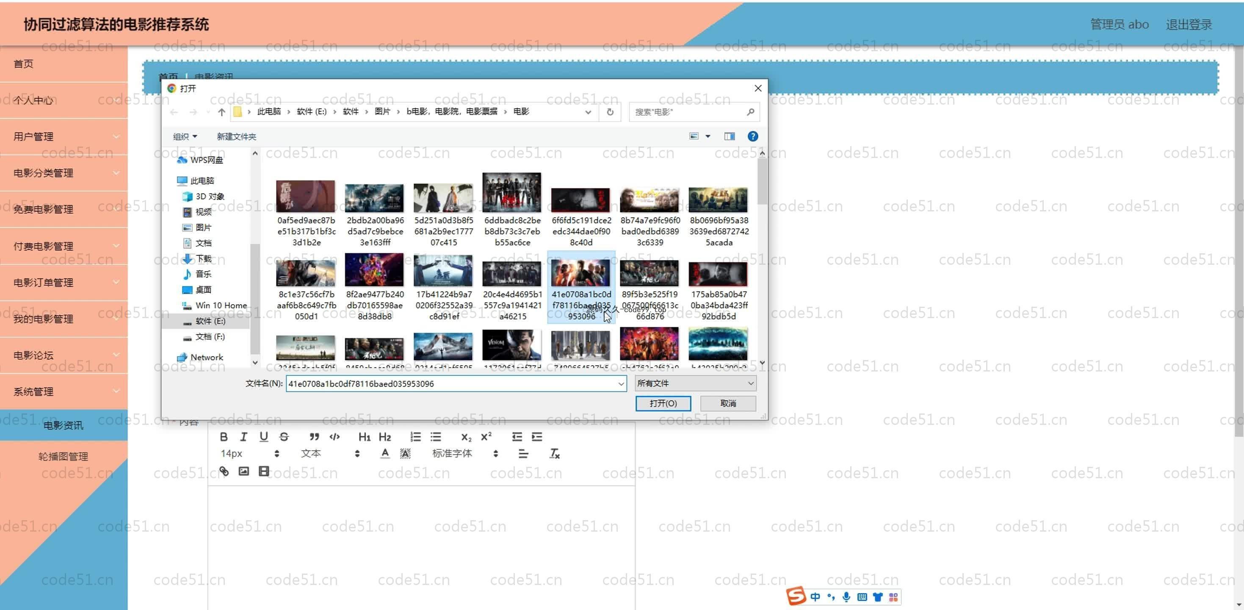
Task: Toggle underline formatting in the editor
Action: (264, 437)
